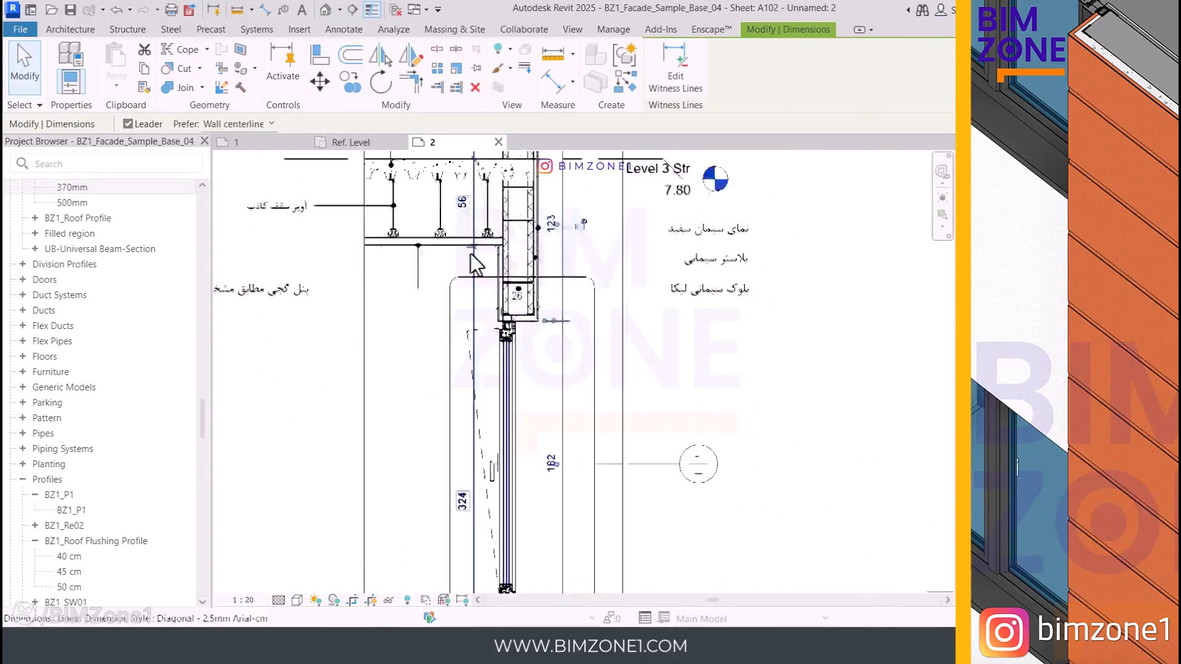Select the UB-Universal Beam-Section item

[100, 248]
